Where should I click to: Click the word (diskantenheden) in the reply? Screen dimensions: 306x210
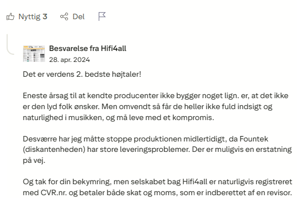tap(54, 150)
